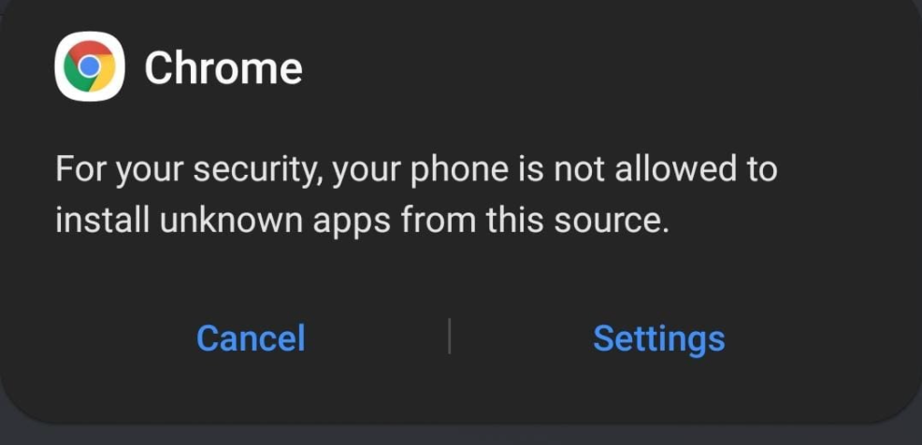Tap the word "allowed" in the message

pos(675,169)
